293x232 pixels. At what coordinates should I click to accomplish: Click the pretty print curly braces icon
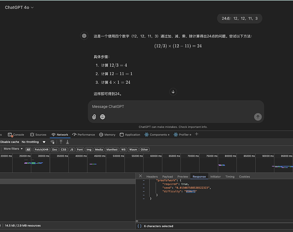tap(139, 226)
